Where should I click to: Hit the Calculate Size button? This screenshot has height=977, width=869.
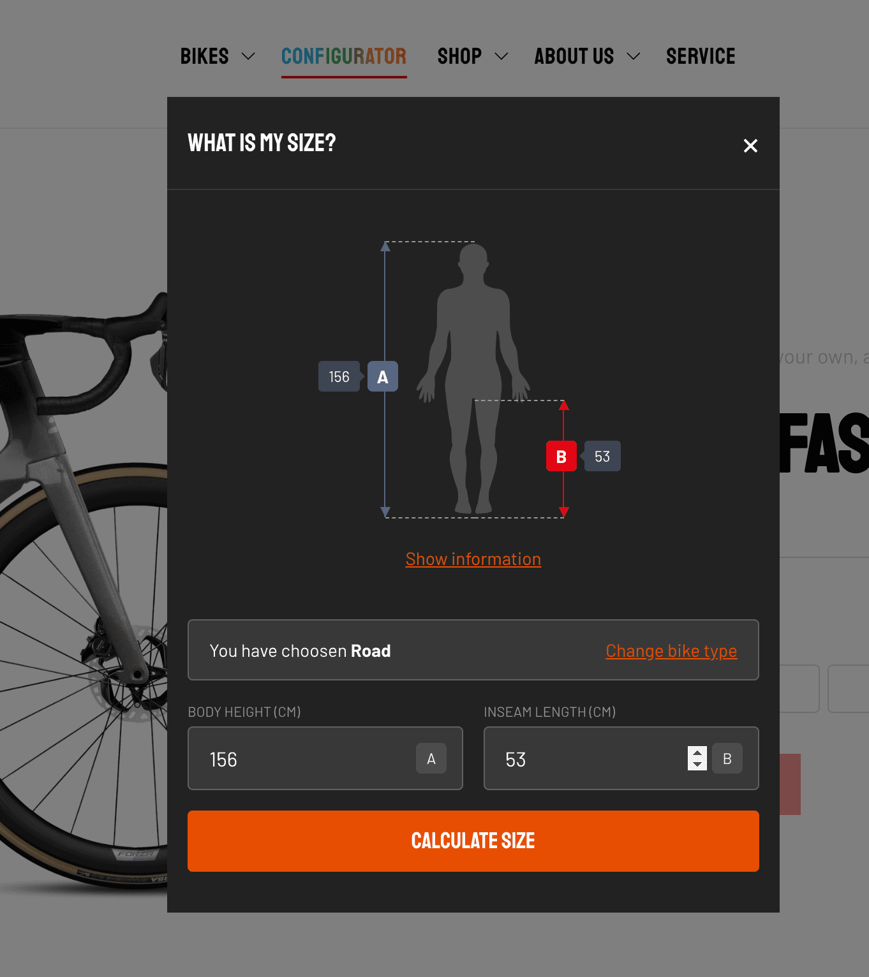[x=473, y=841]
